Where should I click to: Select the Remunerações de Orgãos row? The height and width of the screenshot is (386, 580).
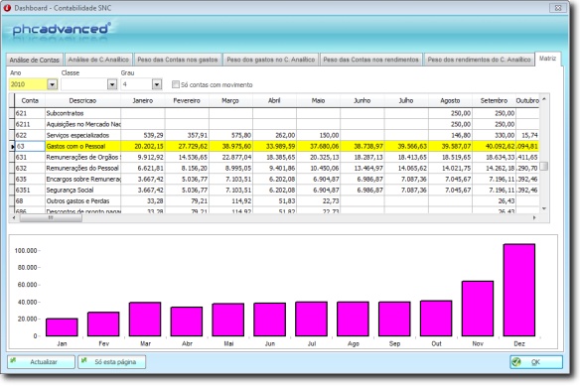274,157
